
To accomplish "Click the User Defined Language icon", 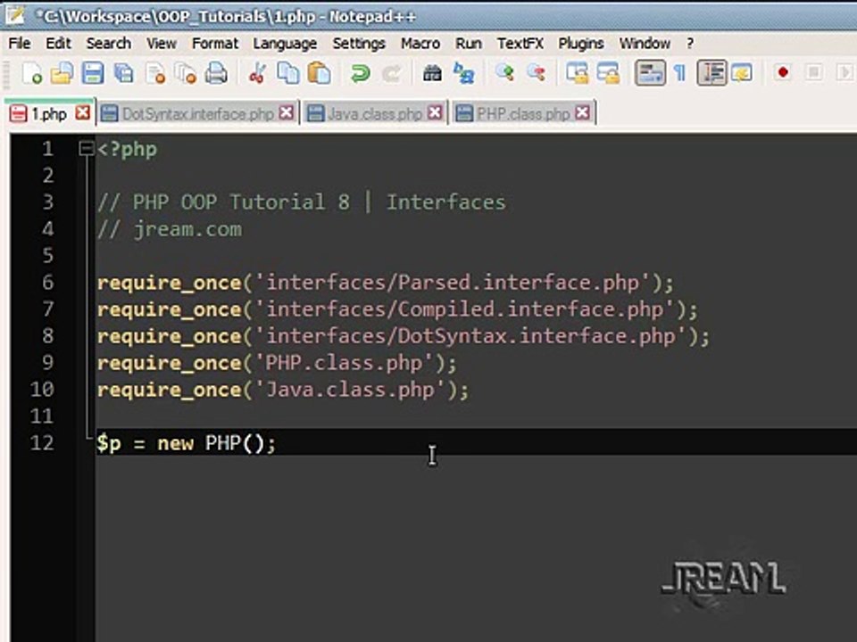I will point(742,72).
